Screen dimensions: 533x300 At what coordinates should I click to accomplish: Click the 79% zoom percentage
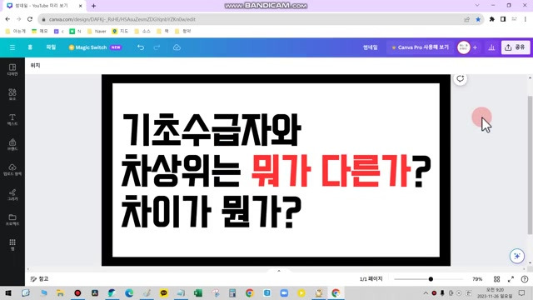(477, 279)
